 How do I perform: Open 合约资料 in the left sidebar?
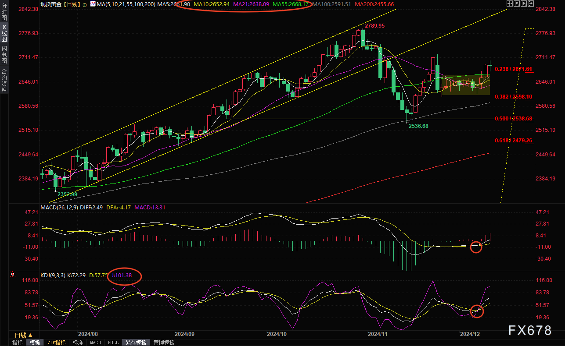tap(4, 80)
